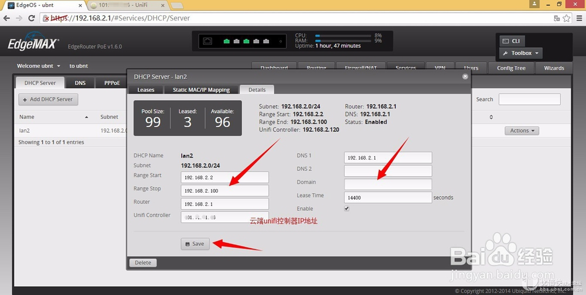Click the RAM usage bar
This screenshot has height=295, width=586.
(x=343, y=41)
